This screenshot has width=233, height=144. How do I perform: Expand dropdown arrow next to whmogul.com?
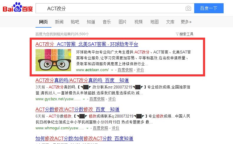click(87, 128)
